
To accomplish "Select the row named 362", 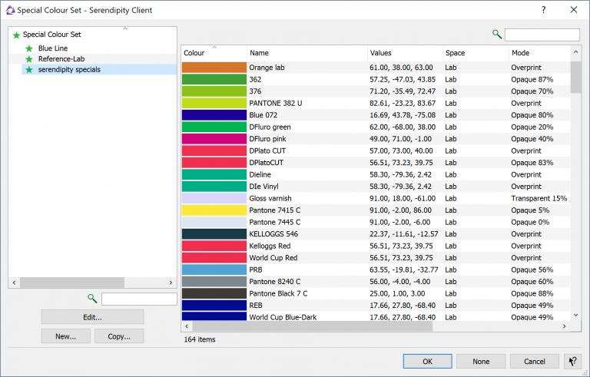I will click(376, 79).
